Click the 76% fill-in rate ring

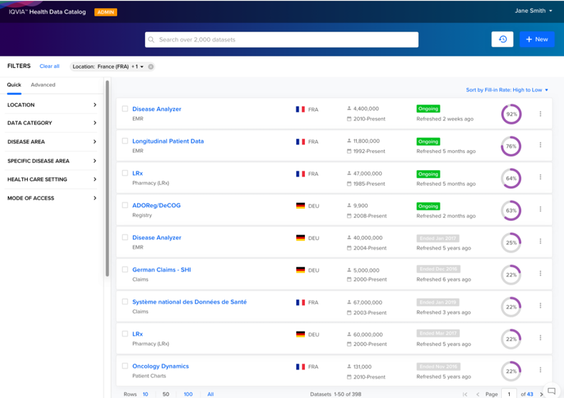pos(511,146)
